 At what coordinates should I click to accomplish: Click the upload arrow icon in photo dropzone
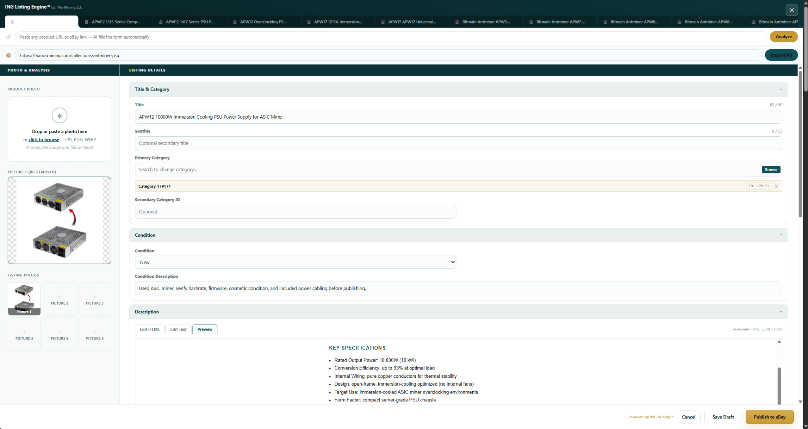(60, 115)
